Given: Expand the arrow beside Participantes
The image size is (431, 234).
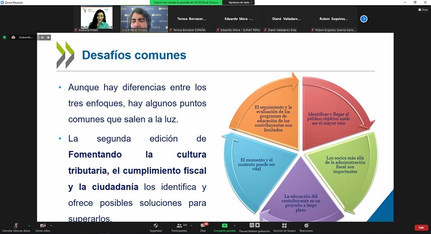Looking at the screenshot, I should pyautogui.click(x=191, y=225).
